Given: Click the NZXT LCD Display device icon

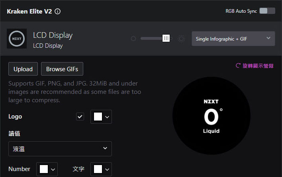Looking at the screenshot, I should coord(17,39).
